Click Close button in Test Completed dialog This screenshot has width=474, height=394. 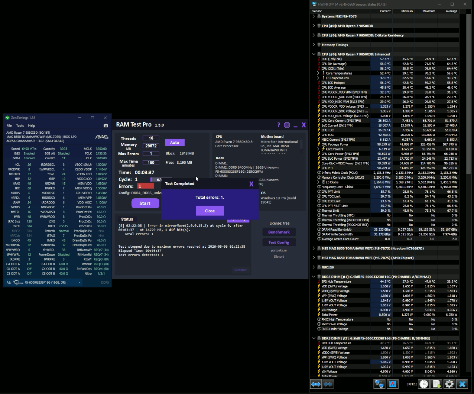[x=210, y=211]
